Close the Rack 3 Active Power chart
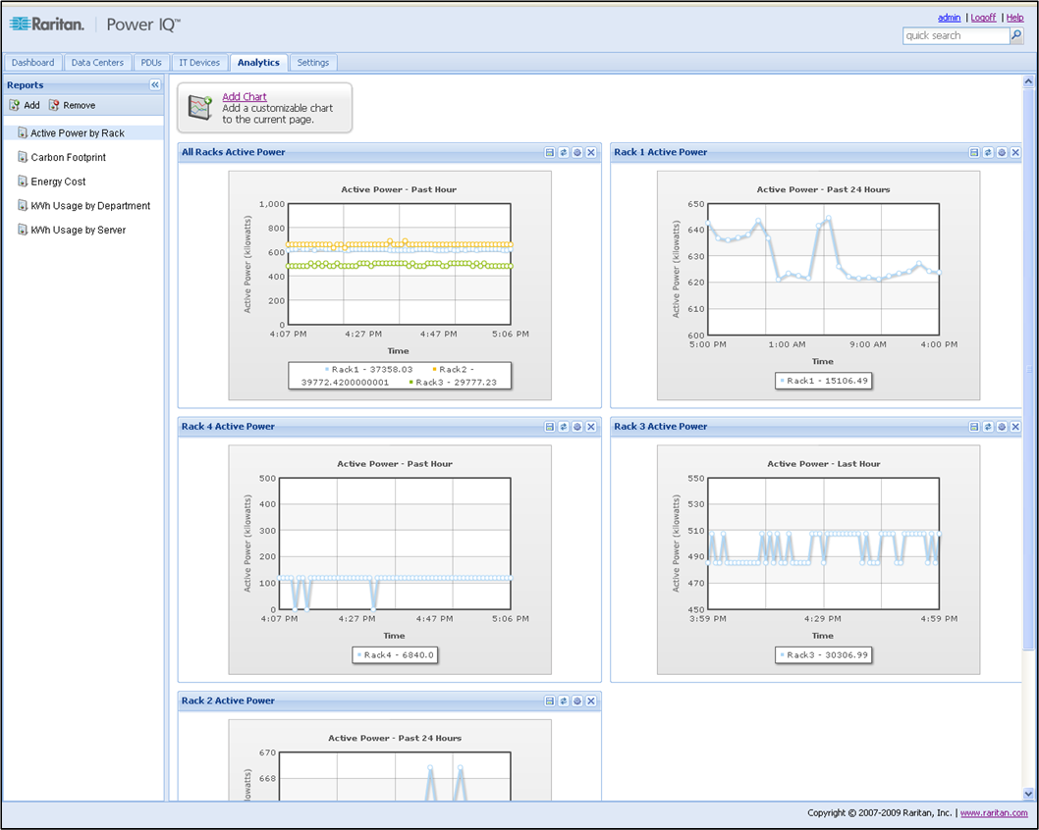 pos(1015,427)
